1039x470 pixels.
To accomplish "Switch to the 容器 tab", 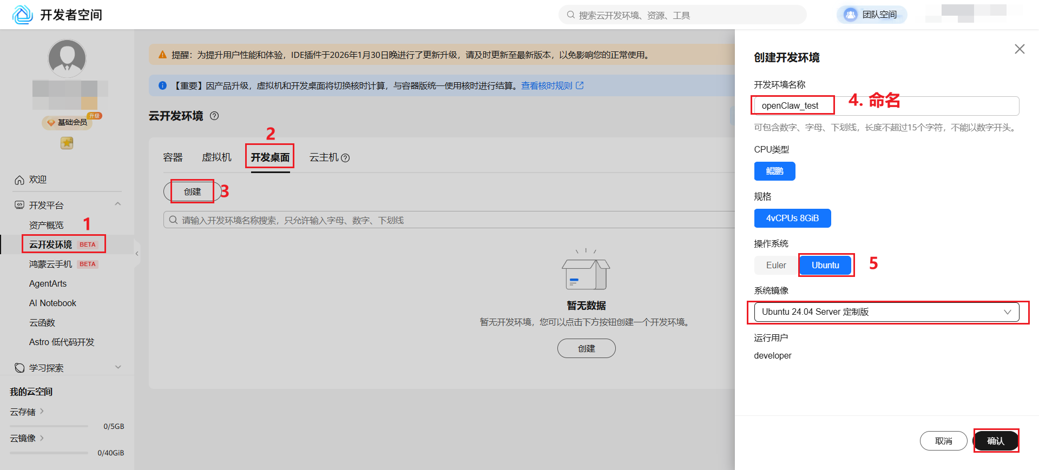I will coord(173,157).
